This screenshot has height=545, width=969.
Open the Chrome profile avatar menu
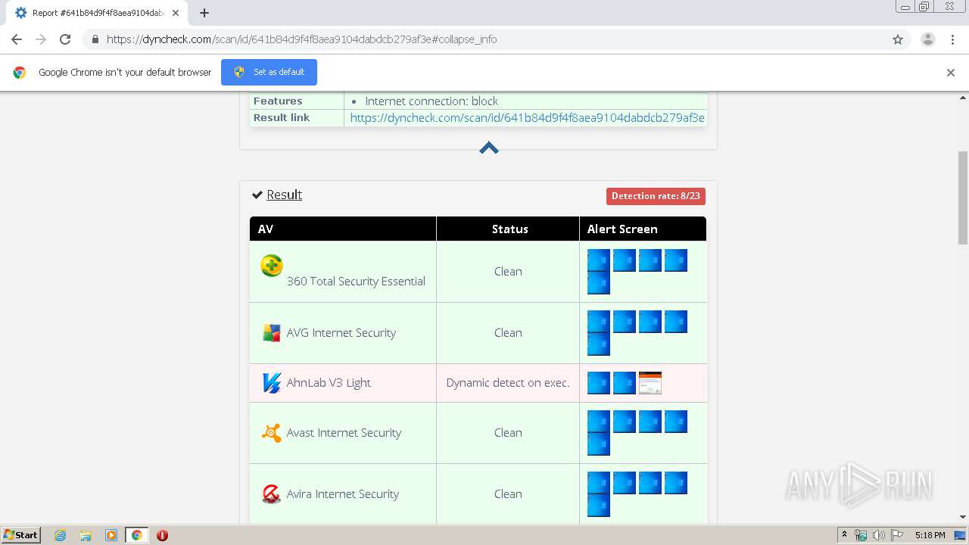pyautogui.click(x=928, y=39)
